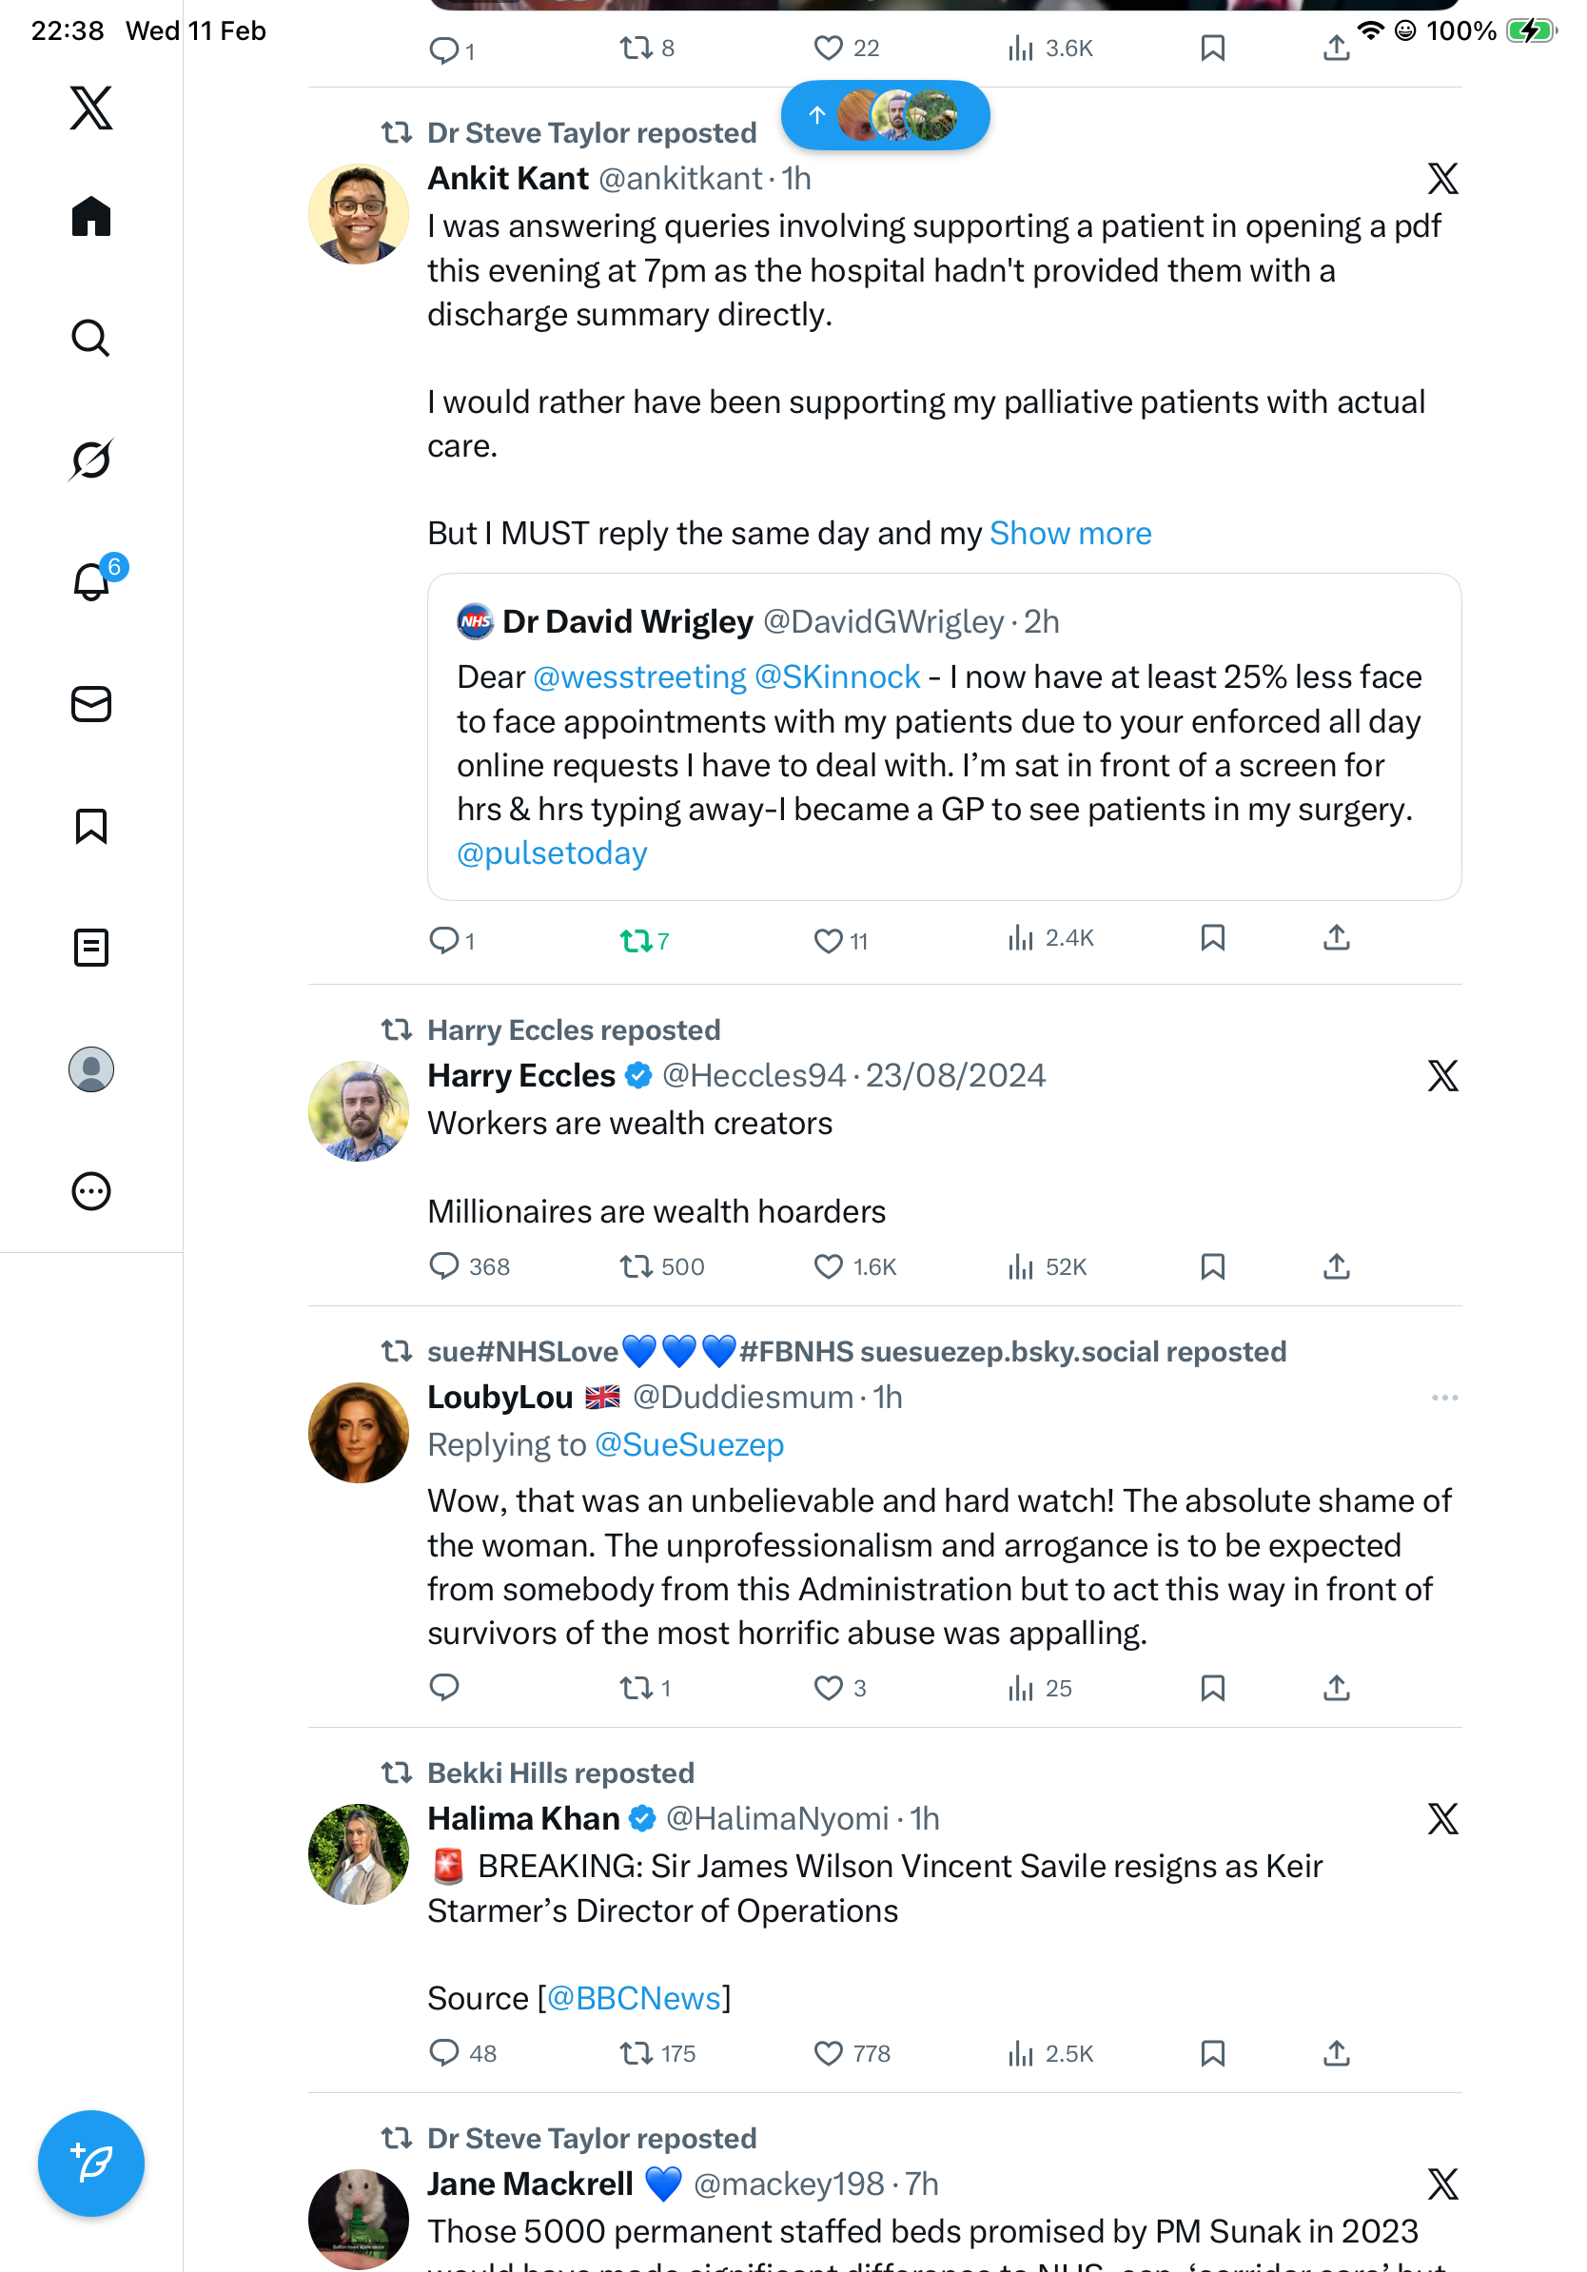The width and height of the screenshot is (1587, 2272).
Task: Open your profile from the sidebar
Action: coord(91,1068)
